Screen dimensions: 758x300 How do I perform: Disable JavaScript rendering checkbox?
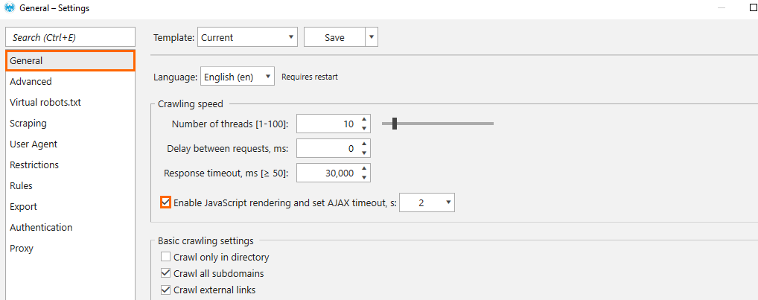(166, 202)
